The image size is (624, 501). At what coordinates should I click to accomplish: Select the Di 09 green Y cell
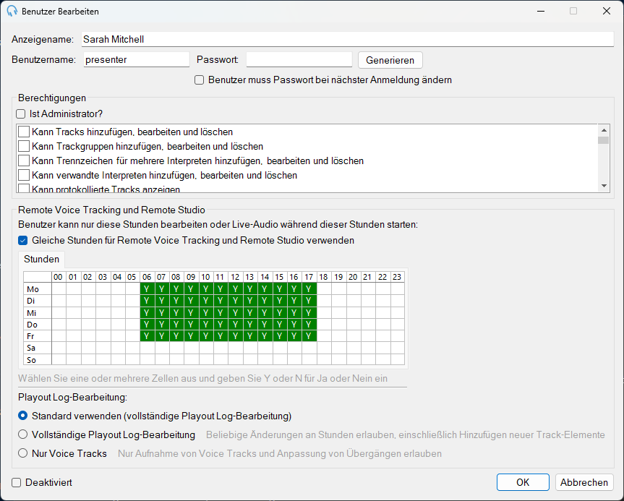[191, 301]
